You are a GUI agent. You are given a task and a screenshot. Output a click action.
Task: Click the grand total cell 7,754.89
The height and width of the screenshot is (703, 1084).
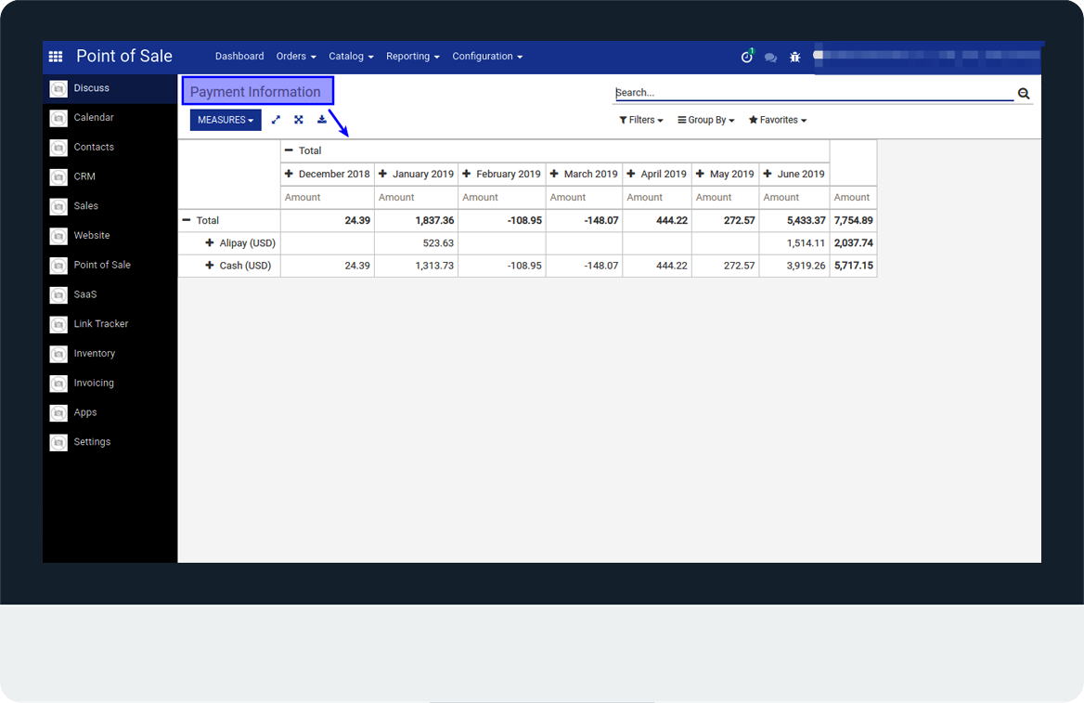click(853, 220)
